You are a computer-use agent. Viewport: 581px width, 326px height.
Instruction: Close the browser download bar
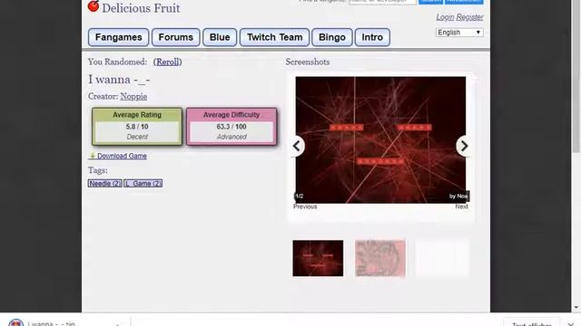click(571, 324)
